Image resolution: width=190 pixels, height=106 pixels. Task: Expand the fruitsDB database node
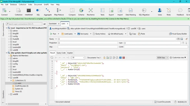point(9,39)
